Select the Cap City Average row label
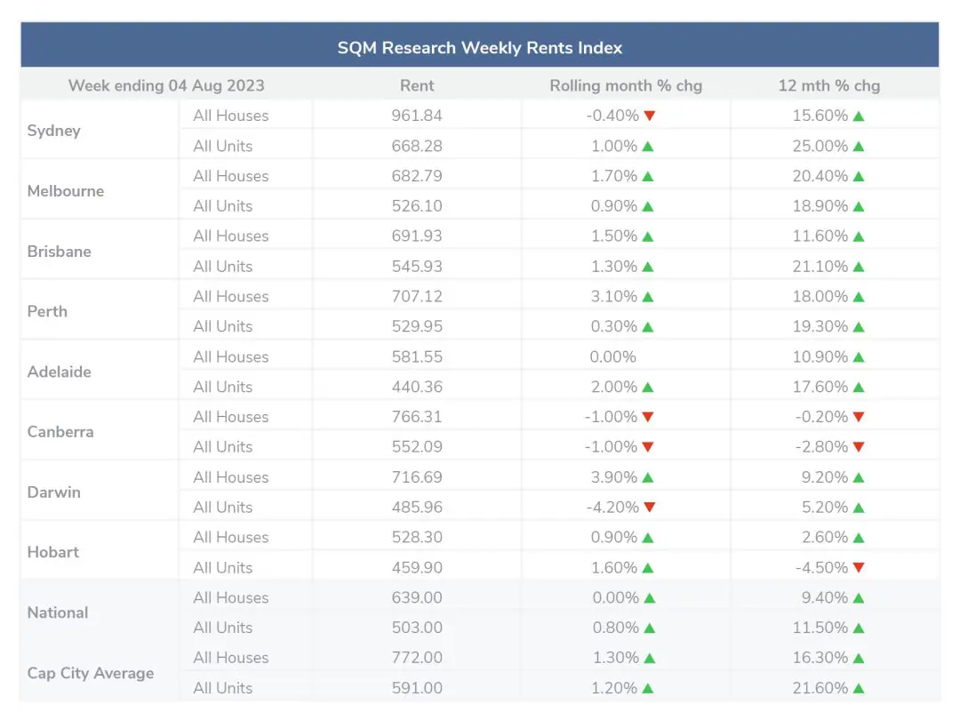 click(x=91, y=673)
